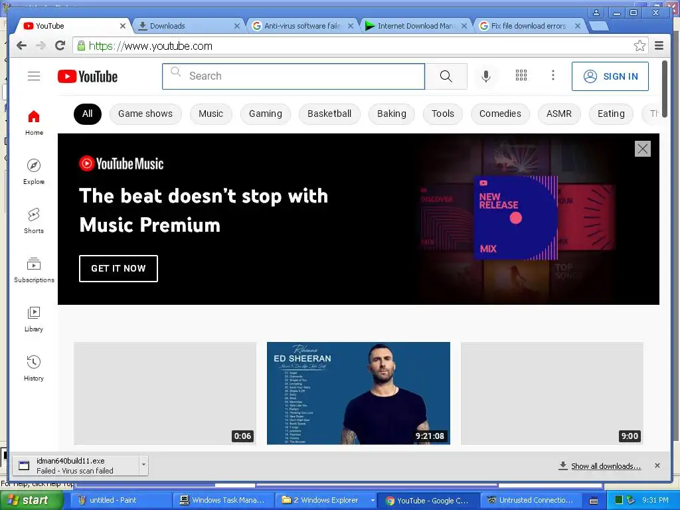Open History in the sidebar
The height and width of the screenshot is (510, 680).
coord(34,369)
